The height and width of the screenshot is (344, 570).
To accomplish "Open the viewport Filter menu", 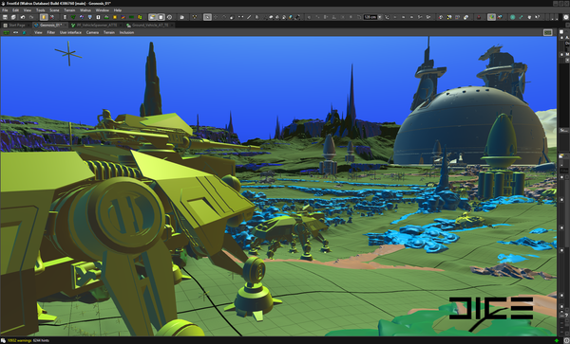I will pos(51,32).
